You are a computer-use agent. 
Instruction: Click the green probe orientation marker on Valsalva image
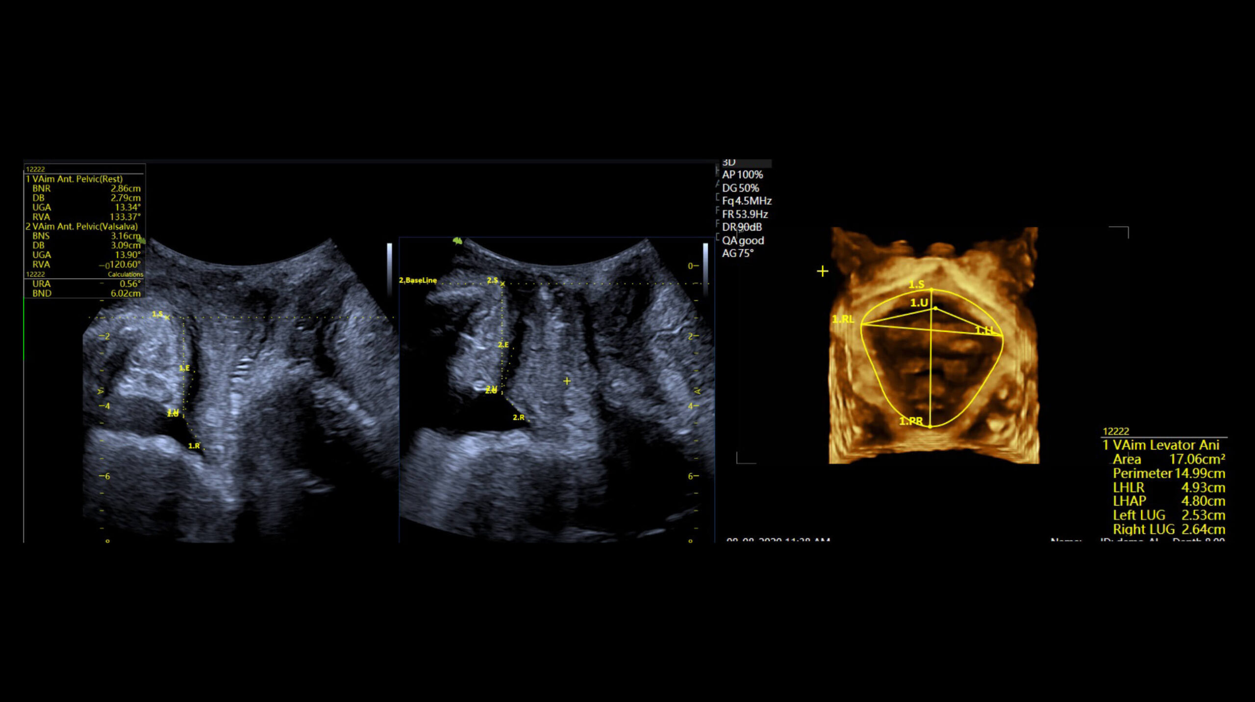click(457, 241)
